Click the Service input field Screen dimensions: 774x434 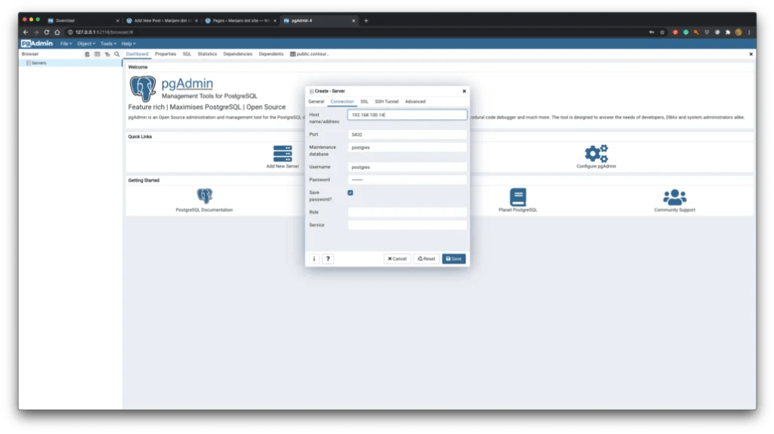point(407,225)
